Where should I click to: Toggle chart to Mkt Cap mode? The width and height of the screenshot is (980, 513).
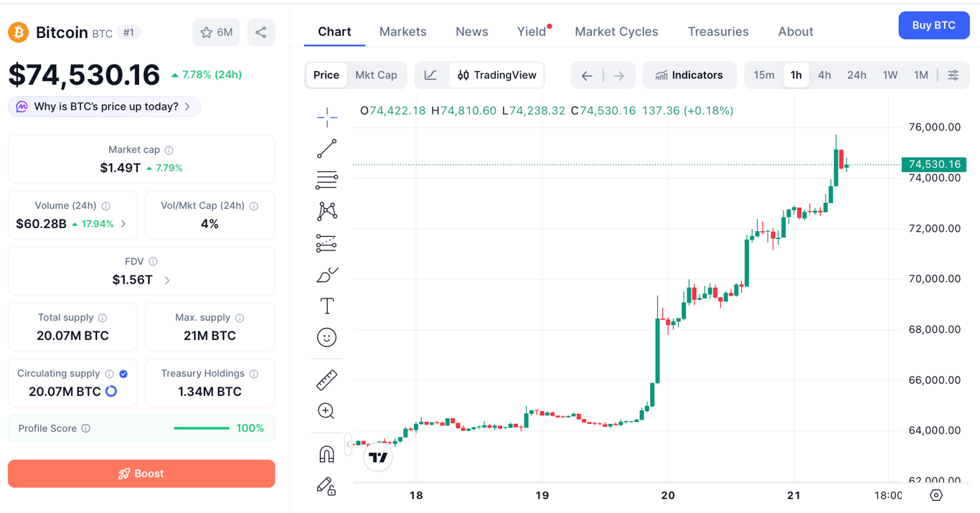[376, 75]
